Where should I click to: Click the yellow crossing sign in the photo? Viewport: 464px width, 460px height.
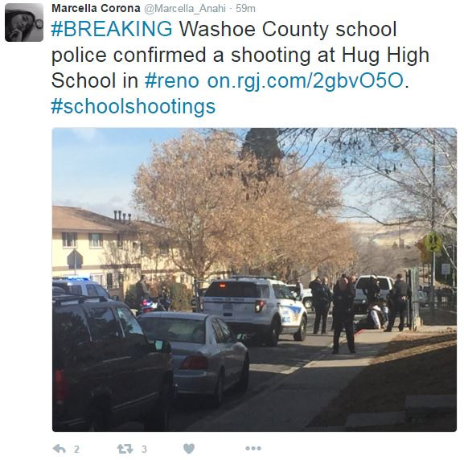click(x=433, y=242)
